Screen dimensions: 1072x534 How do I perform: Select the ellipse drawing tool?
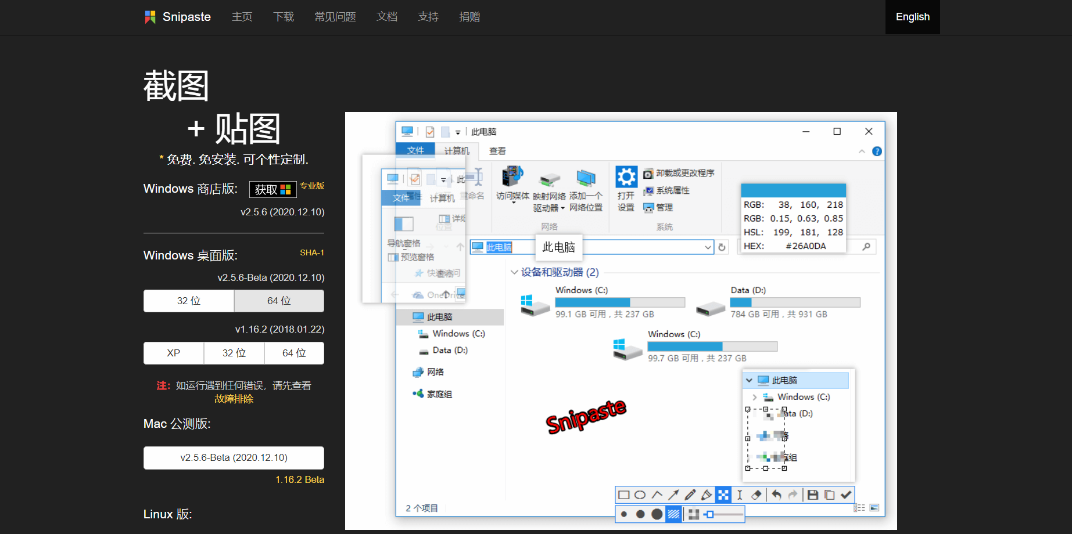pyautogui.click(x=640, y=495)
